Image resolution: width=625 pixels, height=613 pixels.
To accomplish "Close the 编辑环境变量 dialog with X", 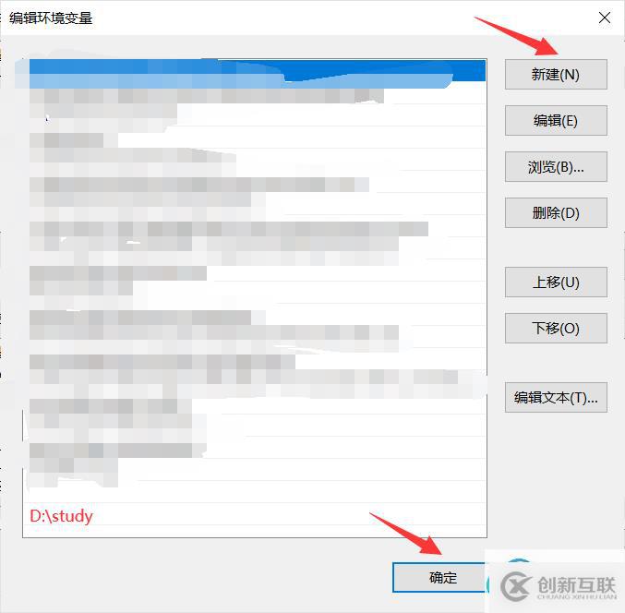I will coord(605,18).
